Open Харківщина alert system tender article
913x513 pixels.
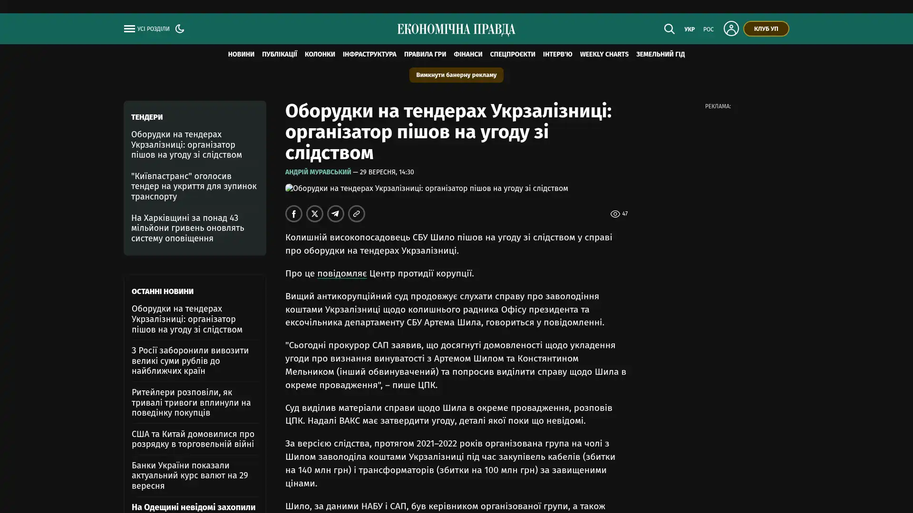click(188, 228)
